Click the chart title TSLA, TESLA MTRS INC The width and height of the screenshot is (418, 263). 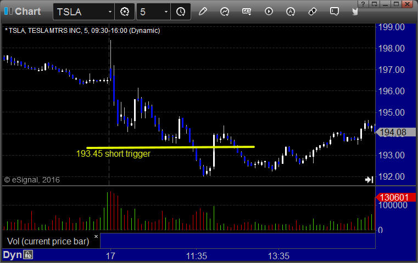click(x=82, y=31)
